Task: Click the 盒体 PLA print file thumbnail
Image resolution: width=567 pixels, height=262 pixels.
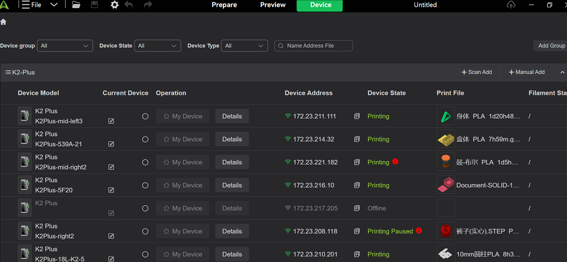Action: (446, 140)
